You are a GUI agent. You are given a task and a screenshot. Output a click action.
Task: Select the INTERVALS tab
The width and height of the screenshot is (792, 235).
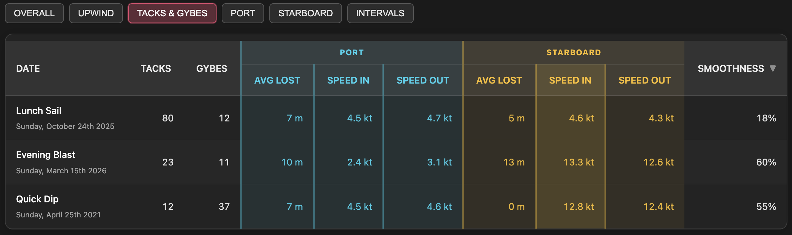380,13
